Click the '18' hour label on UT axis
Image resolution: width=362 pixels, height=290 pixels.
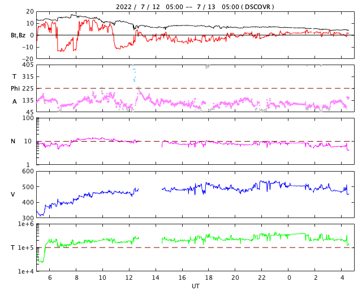209,278
